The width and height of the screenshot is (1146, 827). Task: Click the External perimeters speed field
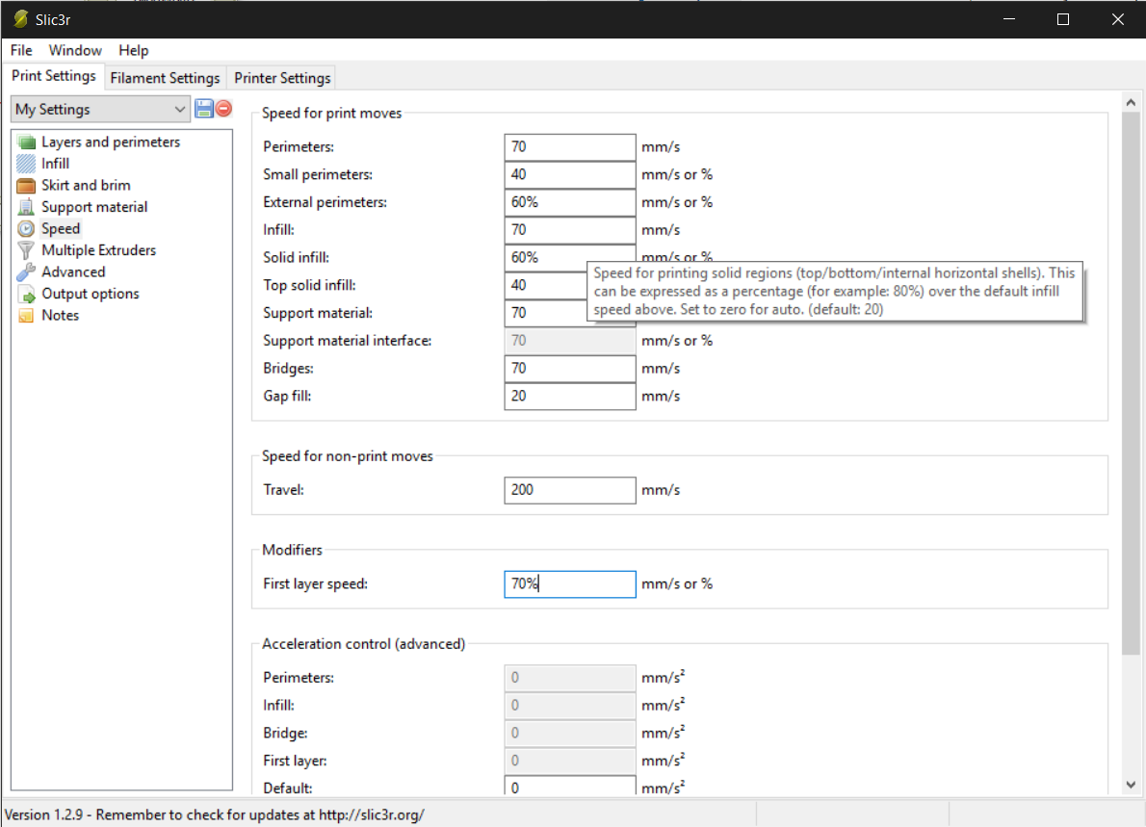click(x=570, y=202)
